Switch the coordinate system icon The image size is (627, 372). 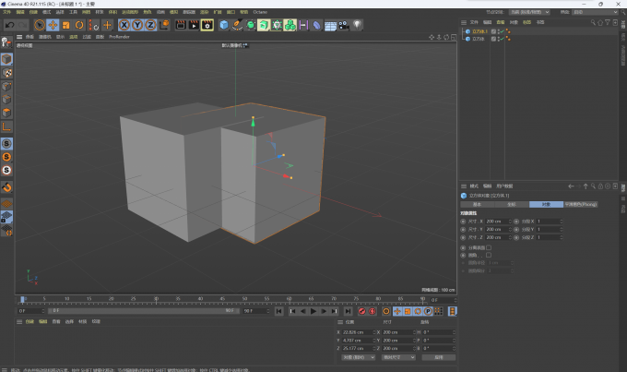pos(164,25)
